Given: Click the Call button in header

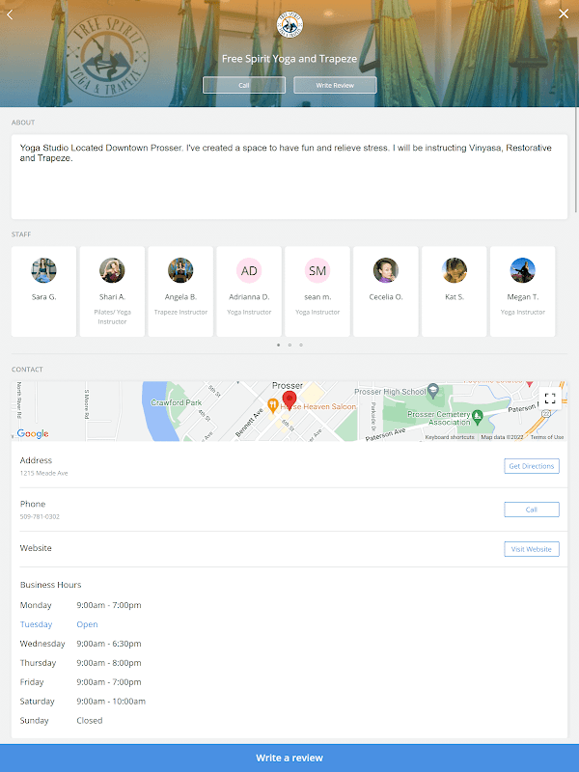Looking at the screenshot, I should 244,85.
